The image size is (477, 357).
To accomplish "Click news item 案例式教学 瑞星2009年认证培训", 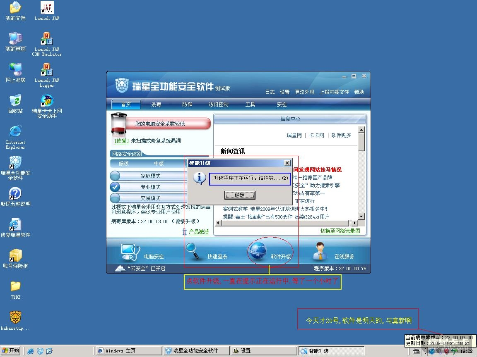I will (x=275, y=209).
